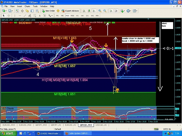Click the chart shift triangle marker
Screen dimensions: 182x136
[x=148, y=19]
